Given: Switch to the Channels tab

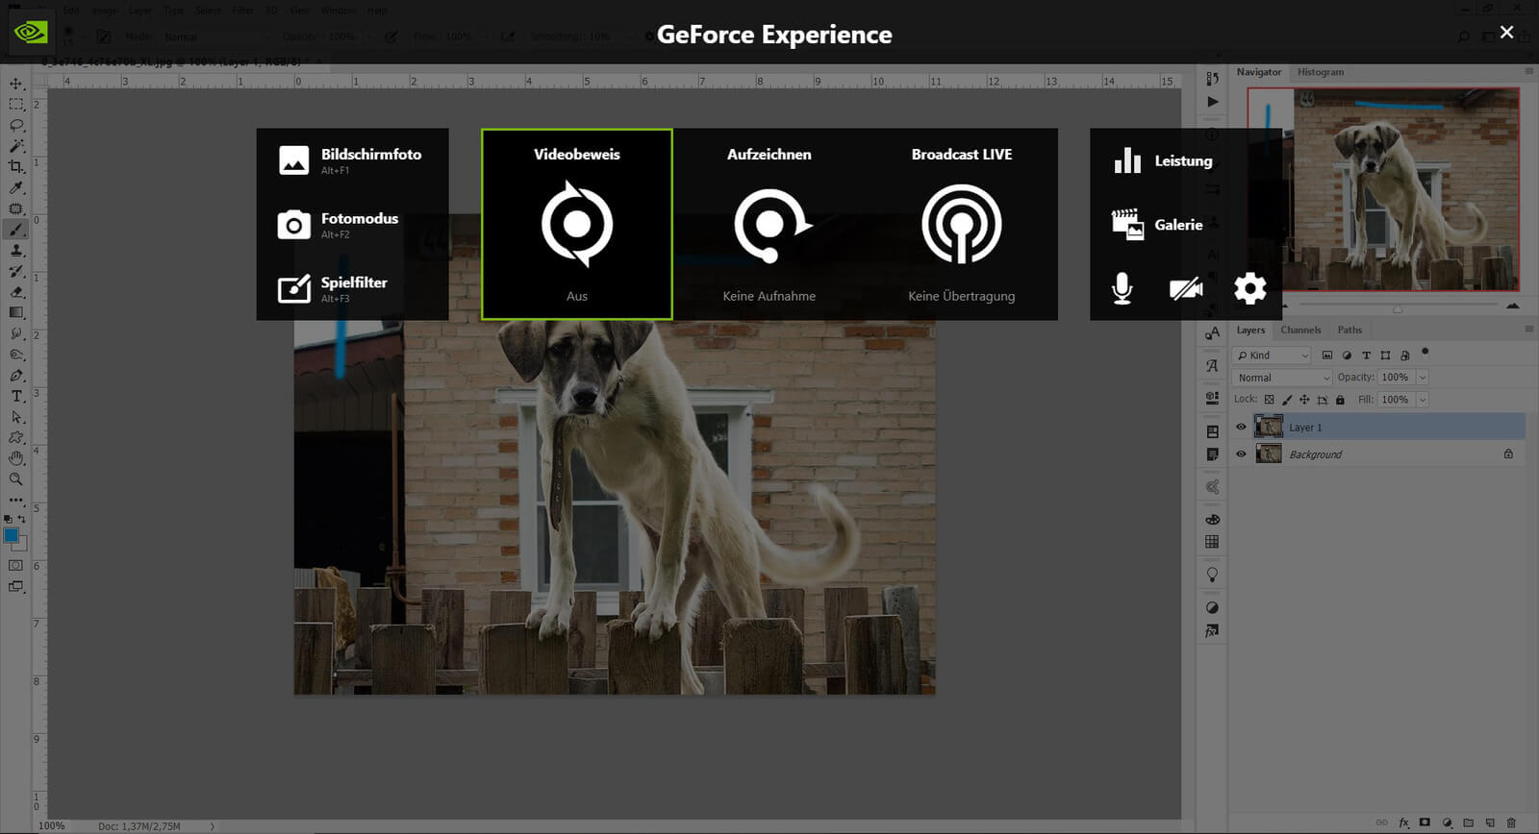Looking at the screenshot, I should (x=1300, y=330).
